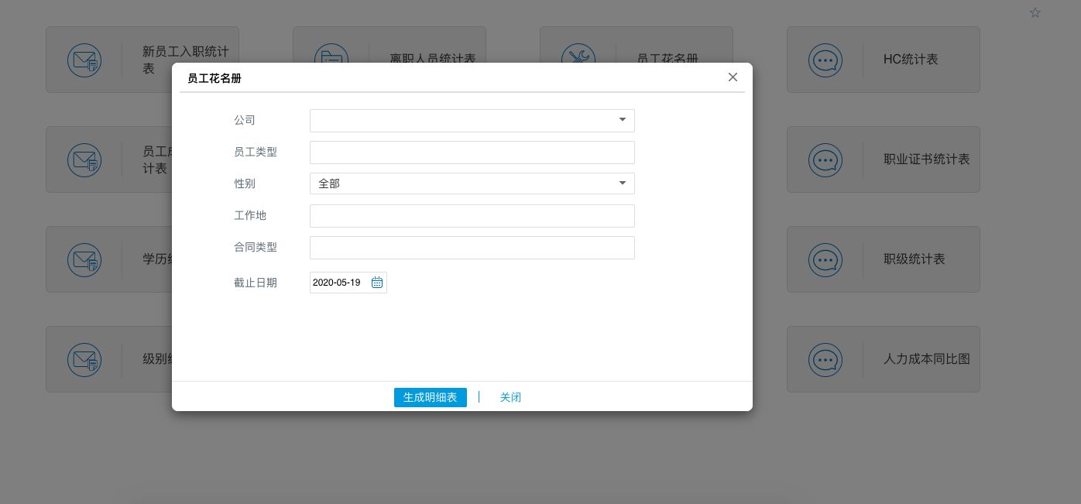Image resolution: width=1081 pixels, height=504 pixels.
Task: Click the chat icon beside 职业证书统计表
Action: [825, 159]
